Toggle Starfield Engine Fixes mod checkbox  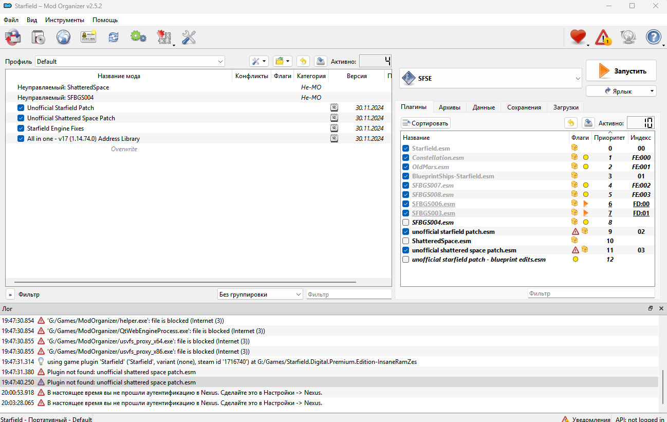pos(21,129)
